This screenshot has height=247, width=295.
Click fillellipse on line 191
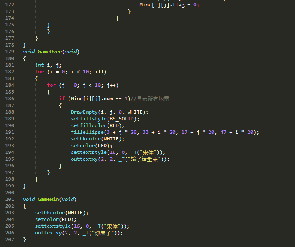pyautogui.click(x=87, y=132)
